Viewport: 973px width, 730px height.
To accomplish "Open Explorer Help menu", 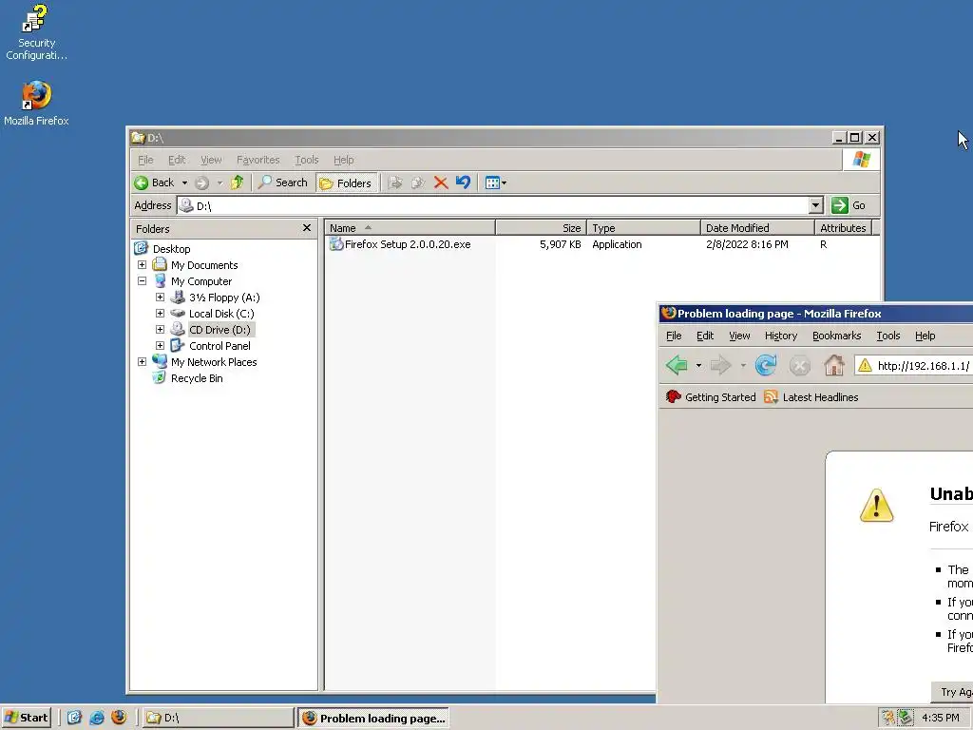I will pos(343,160).
